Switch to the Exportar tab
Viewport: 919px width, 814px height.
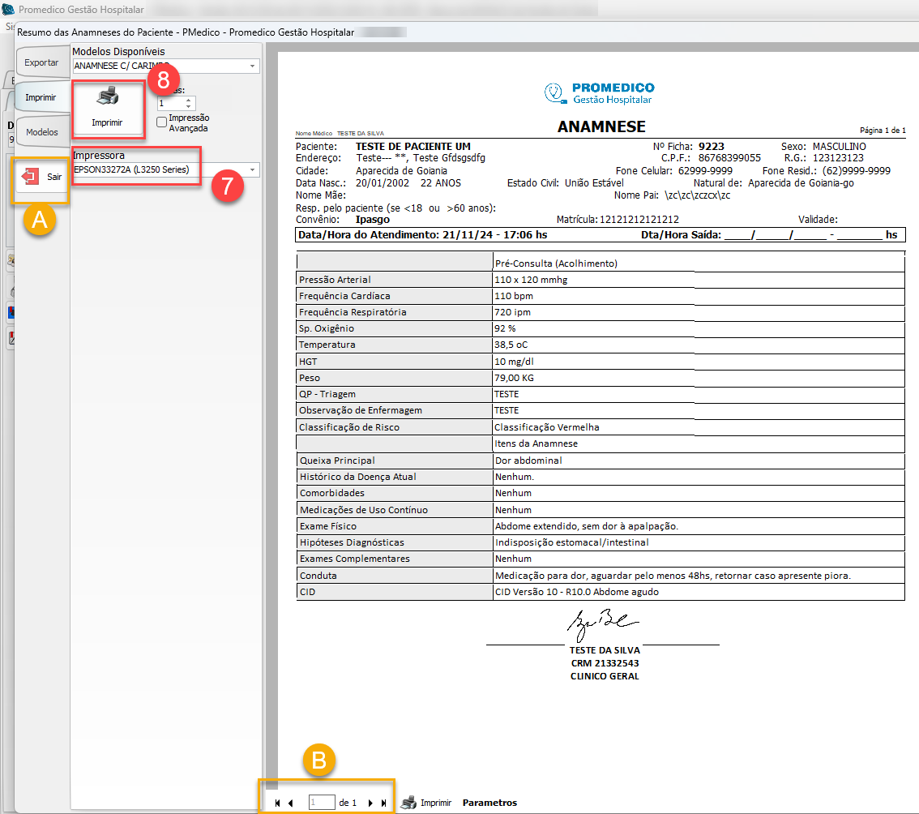(41, 62)
